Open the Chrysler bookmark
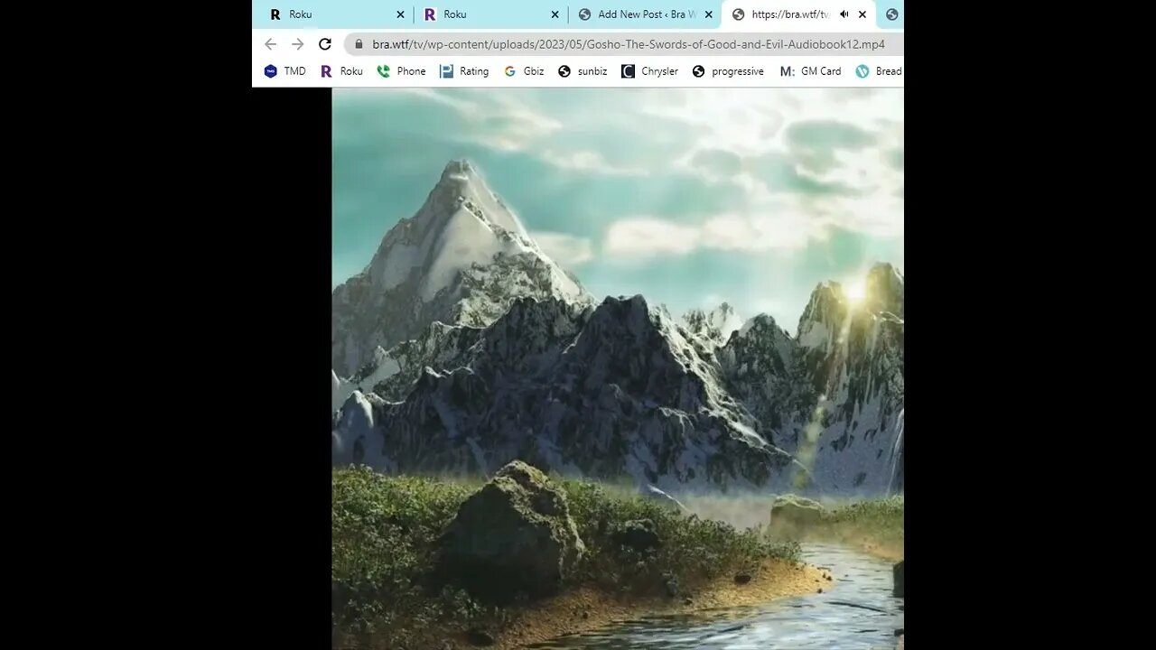The width and height of the screenshot is (1156, 650). (649, 71)
